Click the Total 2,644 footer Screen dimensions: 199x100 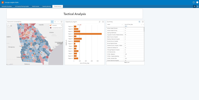(127, 62)
